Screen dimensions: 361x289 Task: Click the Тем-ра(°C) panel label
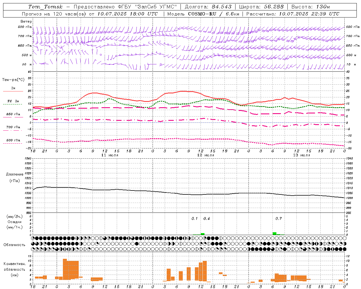pos(13,80)
